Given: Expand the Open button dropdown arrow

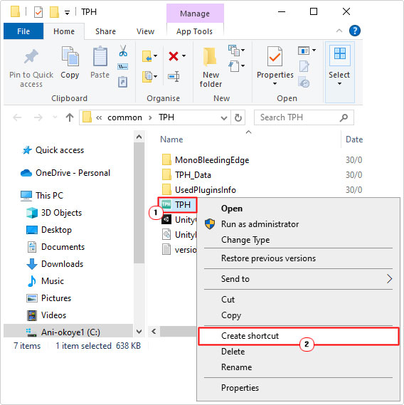Looking at the screenshot, I should click(314, 50).
